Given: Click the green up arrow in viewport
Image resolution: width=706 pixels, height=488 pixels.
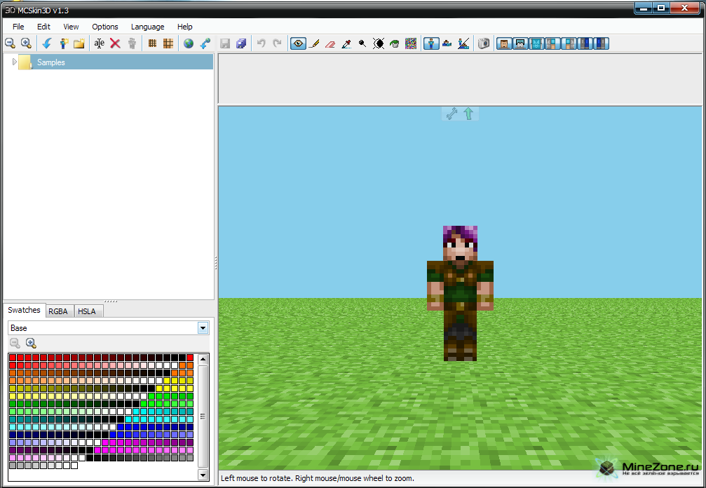Looking at the screenshot, I should tap(468, 114).
